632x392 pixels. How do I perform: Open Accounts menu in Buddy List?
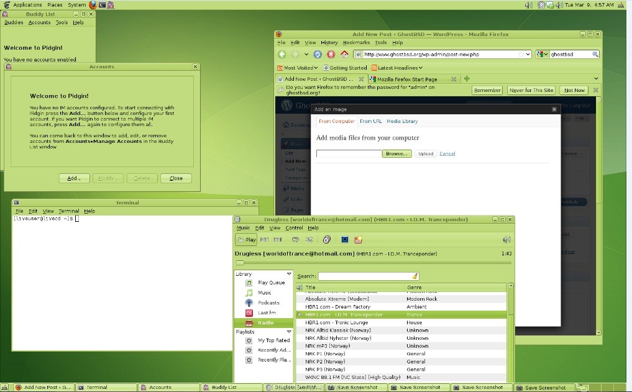(x=40, y=22)
